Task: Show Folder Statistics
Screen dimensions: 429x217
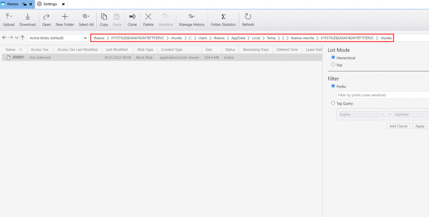Action: pos(223,20)
